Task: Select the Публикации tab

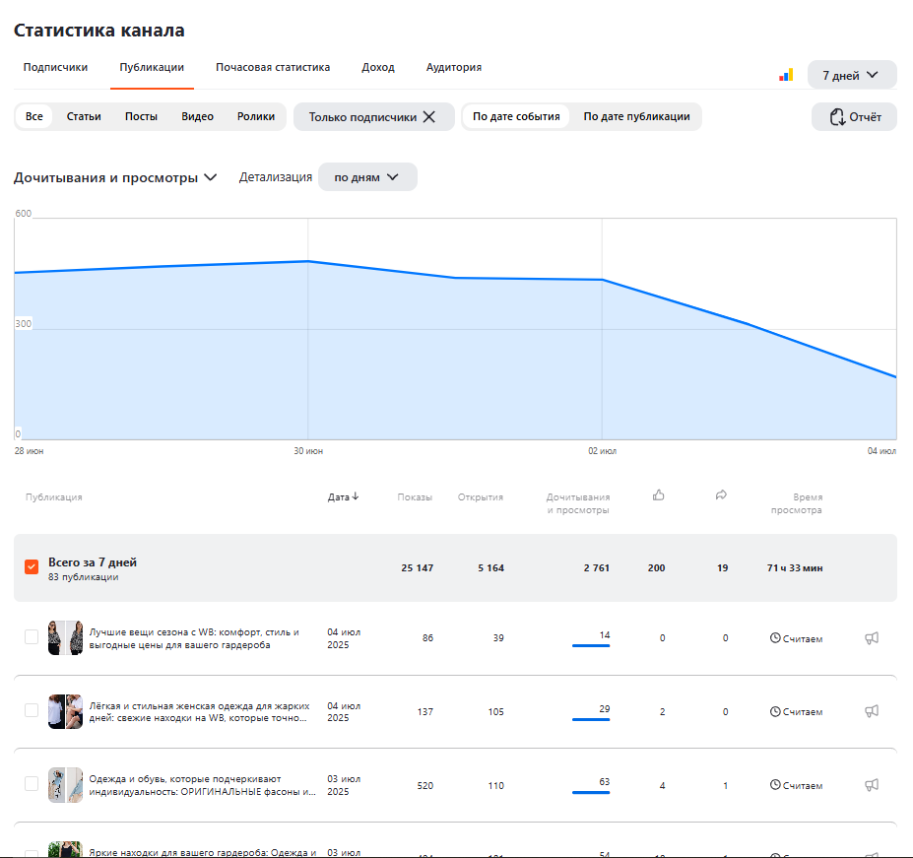Action: pos(152,68)
